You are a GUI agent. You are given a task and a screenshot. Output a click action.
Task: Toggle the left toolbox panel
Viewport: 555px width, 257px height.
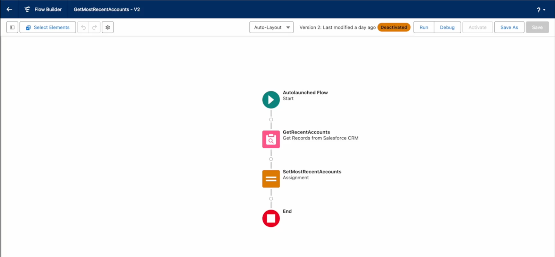12,27
